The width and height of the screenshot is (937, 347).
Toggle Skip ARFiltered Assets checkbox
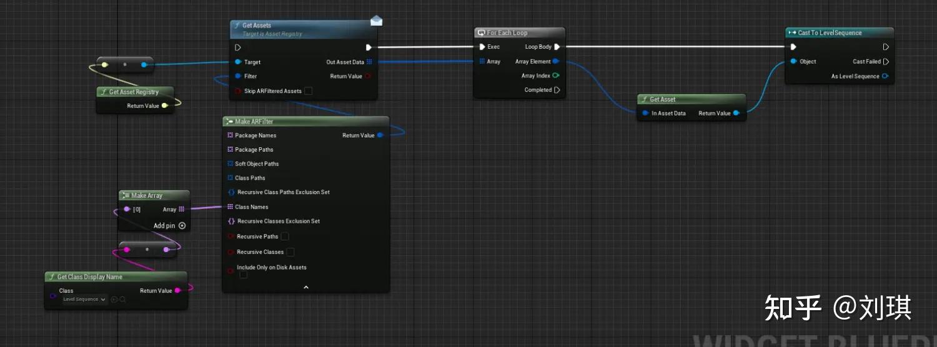pyautogui.click(x=308, y=91)
